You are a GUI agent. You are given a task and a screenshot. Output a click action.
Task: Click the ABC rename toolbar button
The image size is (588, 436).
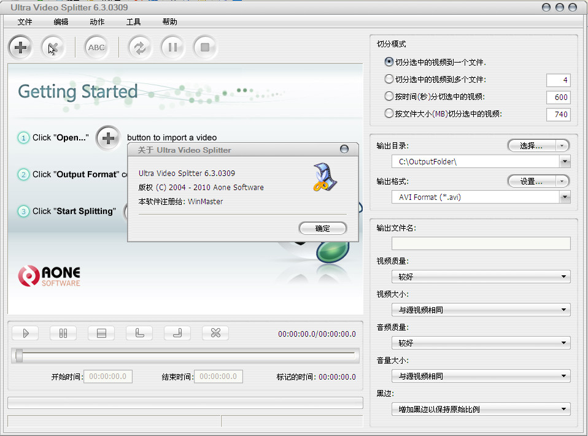[x=96, y=48]
